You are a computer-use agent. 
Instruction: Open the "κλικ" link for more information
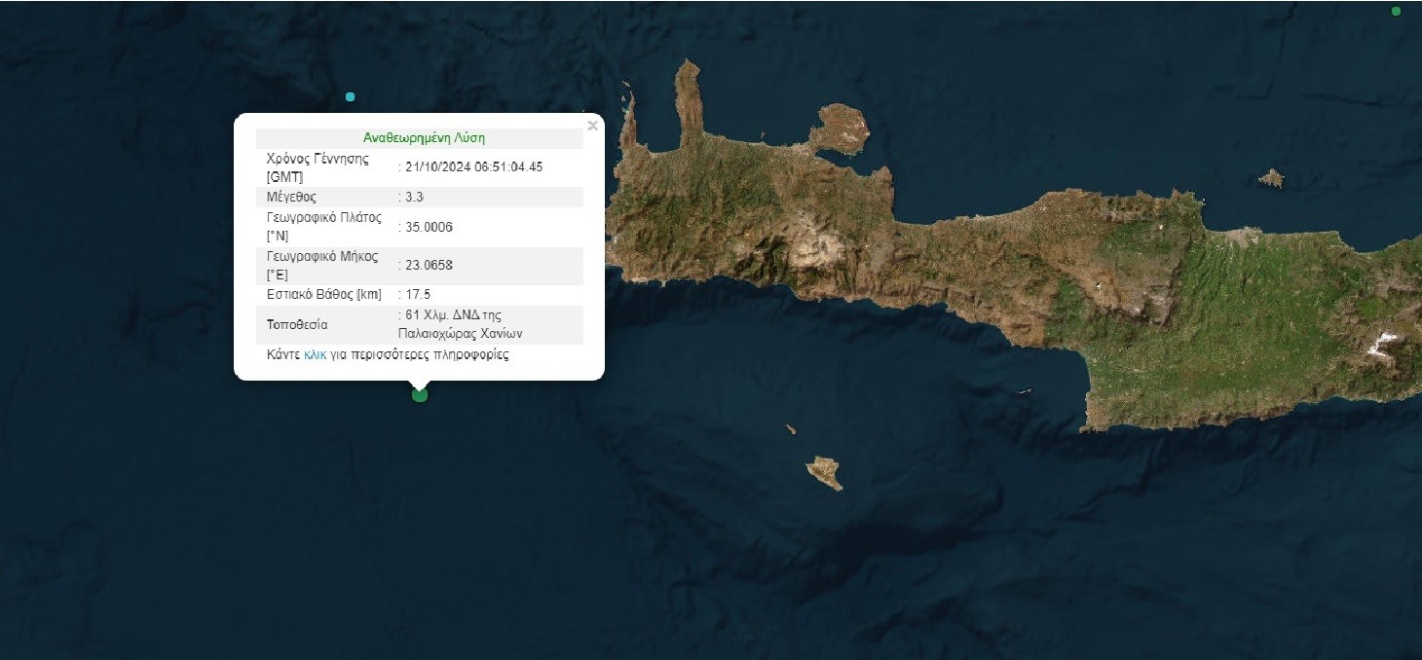click(x=316, y=355)
